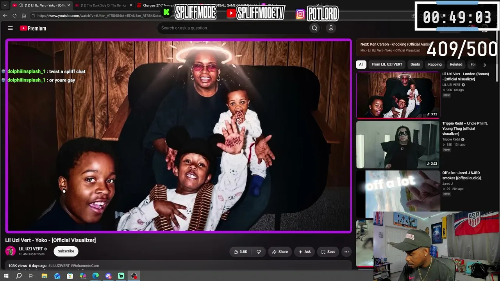Viewport: 500px width, 281px height.
Task: Mute the tab using the speaker icon
Action: coord(21,5)
